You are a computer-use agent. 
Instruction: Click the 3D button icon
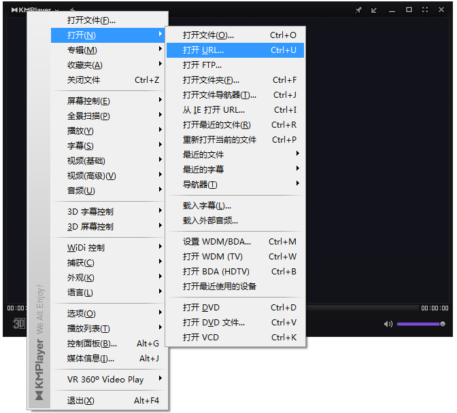19,323
